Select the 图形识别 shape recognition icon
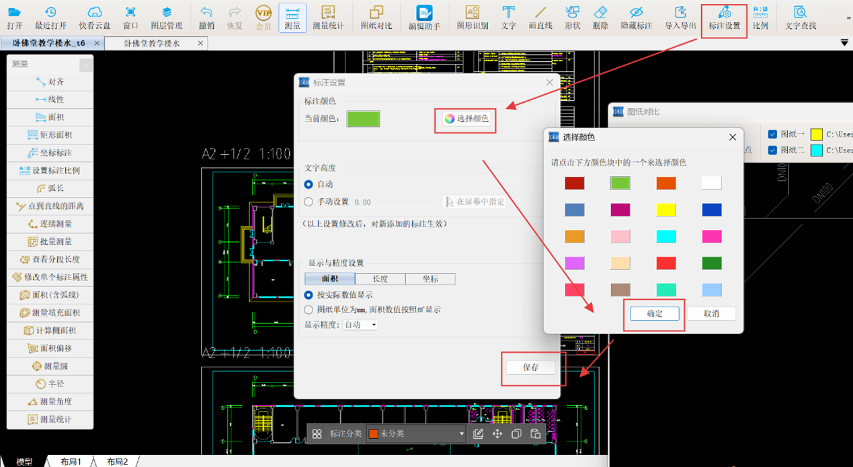The height and width of the screenshot is (467, 853). 473,17
